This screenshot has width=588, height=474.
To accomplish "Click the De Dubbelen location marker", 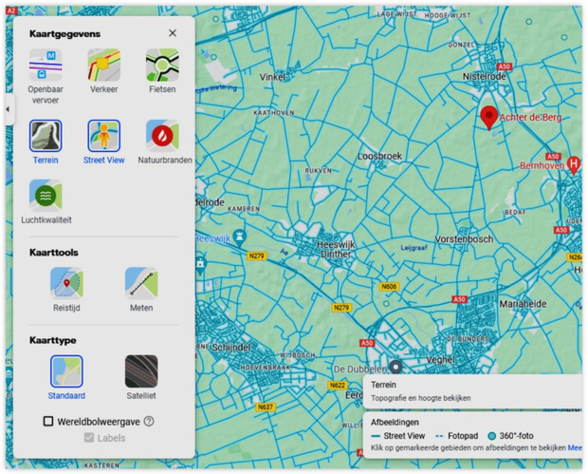I will point(396,367).
